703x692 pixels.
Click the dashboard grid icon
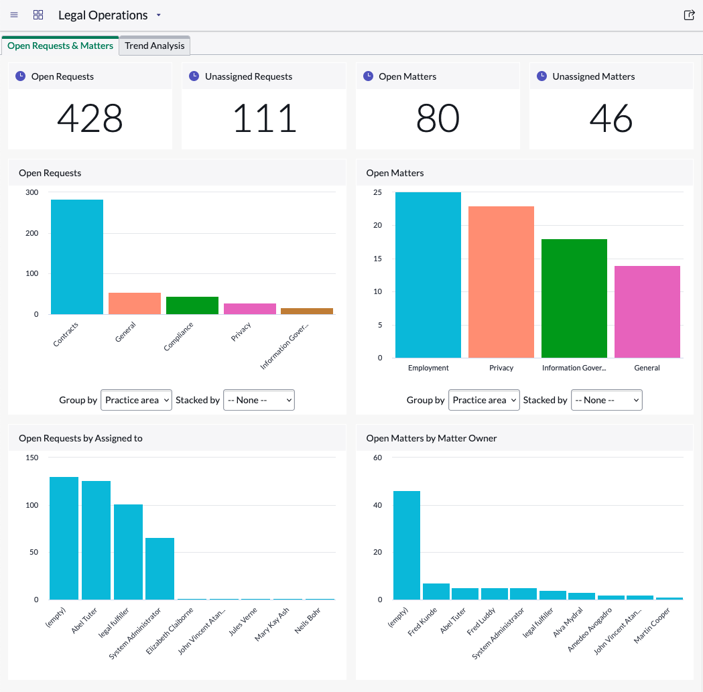(x=38, y=15)
